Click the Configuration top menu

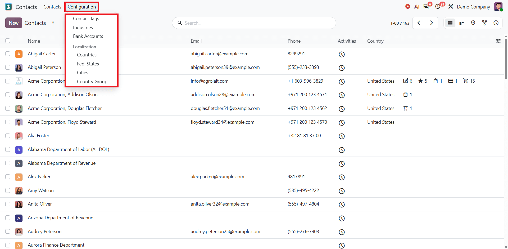(82, 7)
